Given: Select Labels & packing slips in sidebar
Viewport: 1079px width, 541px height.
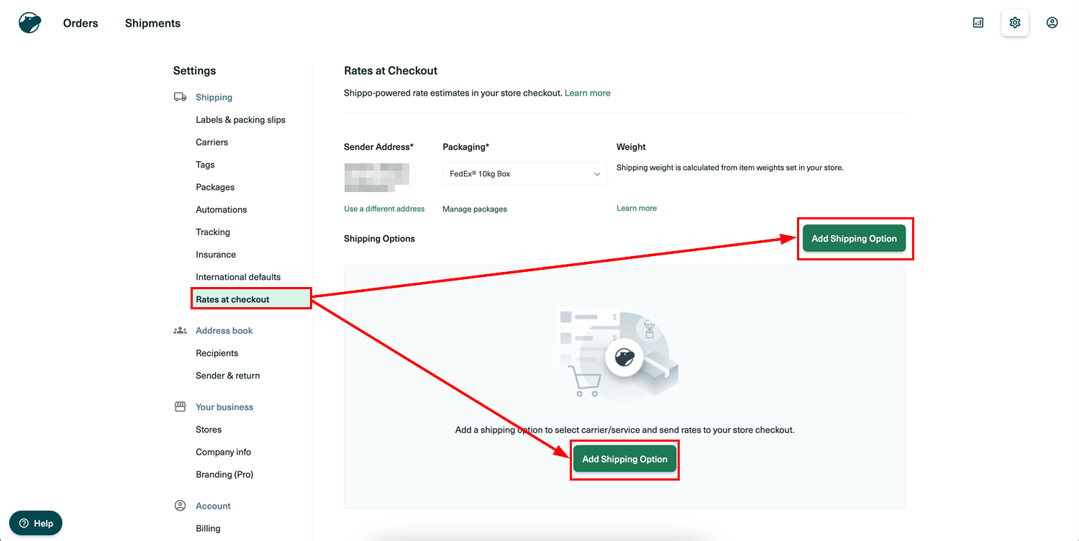Looking at the screenshot, I should pos(240,120).
